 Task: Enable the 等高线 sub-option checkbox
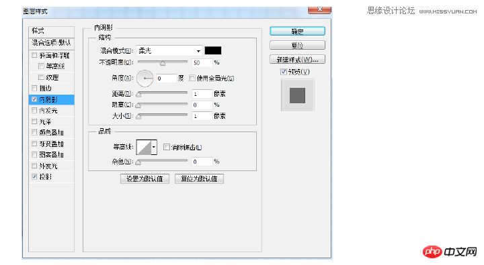pyautogui.click(x=41, y=66)
